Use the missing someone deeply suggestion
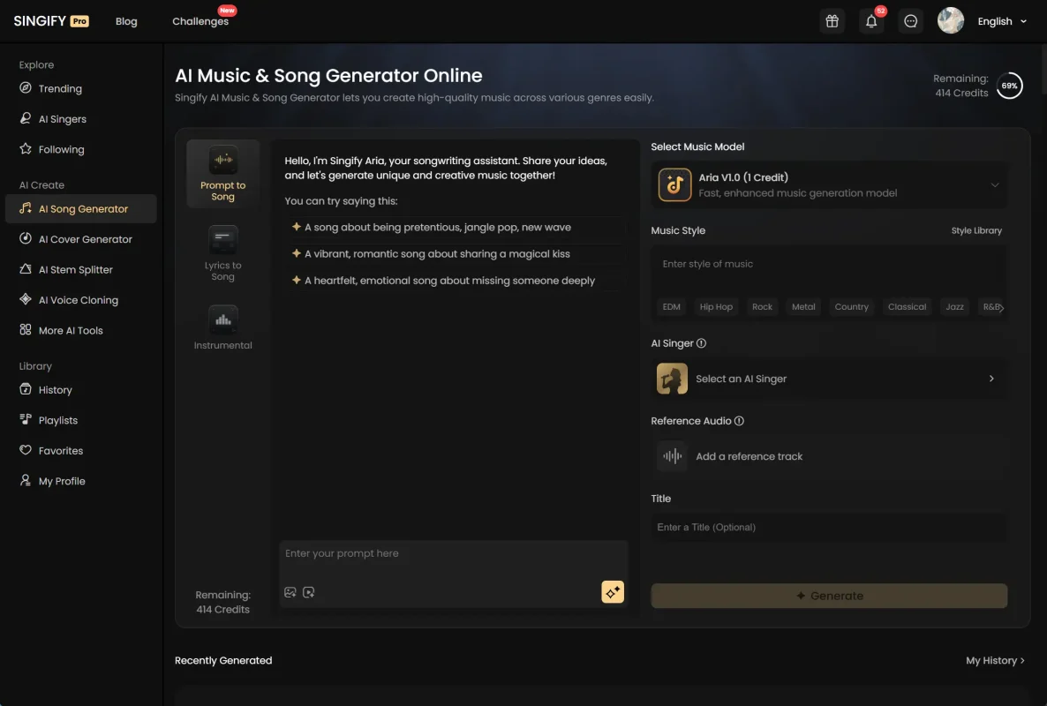This screenshot has width=1047, height=706. (x=454, y=281)
